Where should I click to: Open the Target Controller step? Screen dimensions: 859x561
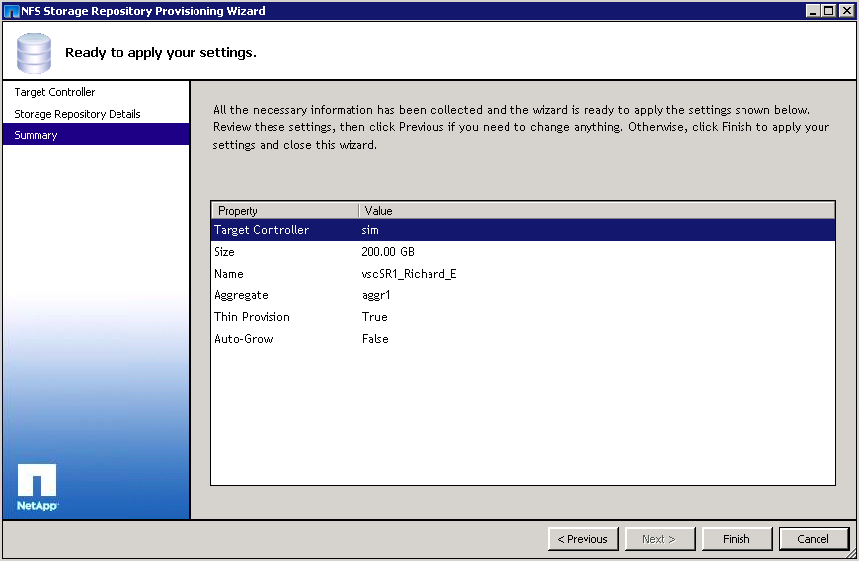pos(54,92)
